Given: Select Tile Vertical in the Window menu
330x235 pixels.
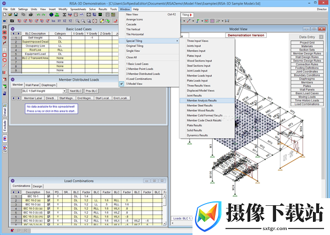Looking at the screenshot, I should point(133,29).
